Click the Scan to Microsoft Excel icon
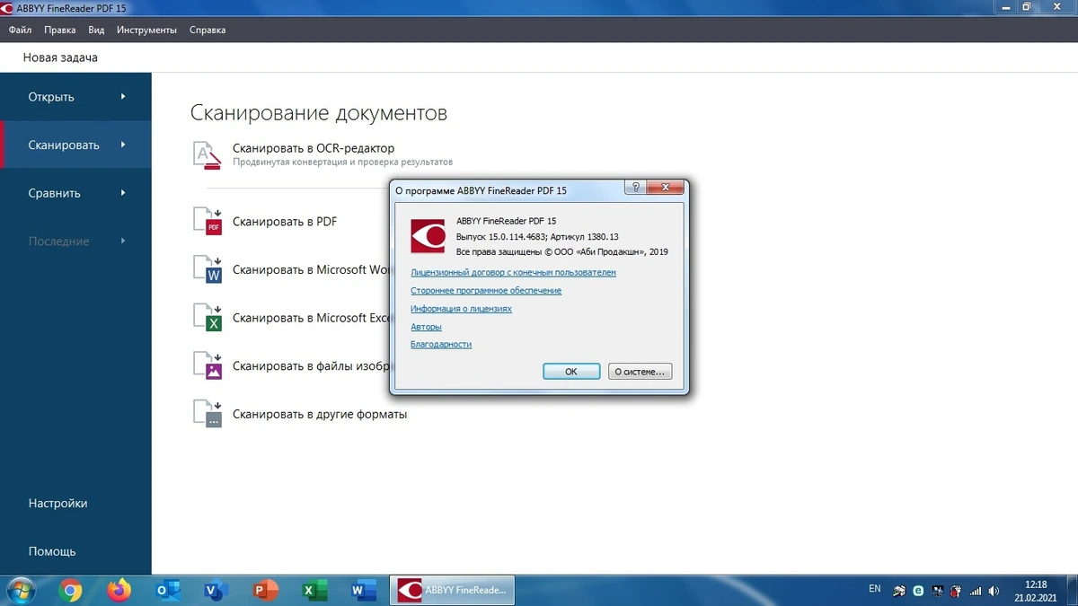The height and width of the screenshot is (606, 1078). (208, 318)
